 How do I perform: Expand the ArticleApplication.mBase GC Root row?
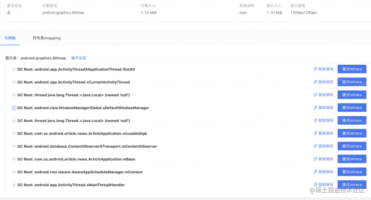pyautogui.click(x=14, y=159)
